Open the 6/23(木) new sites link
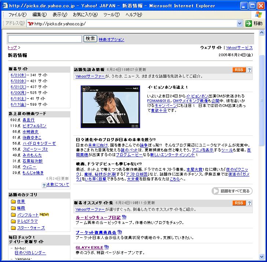 18,75
